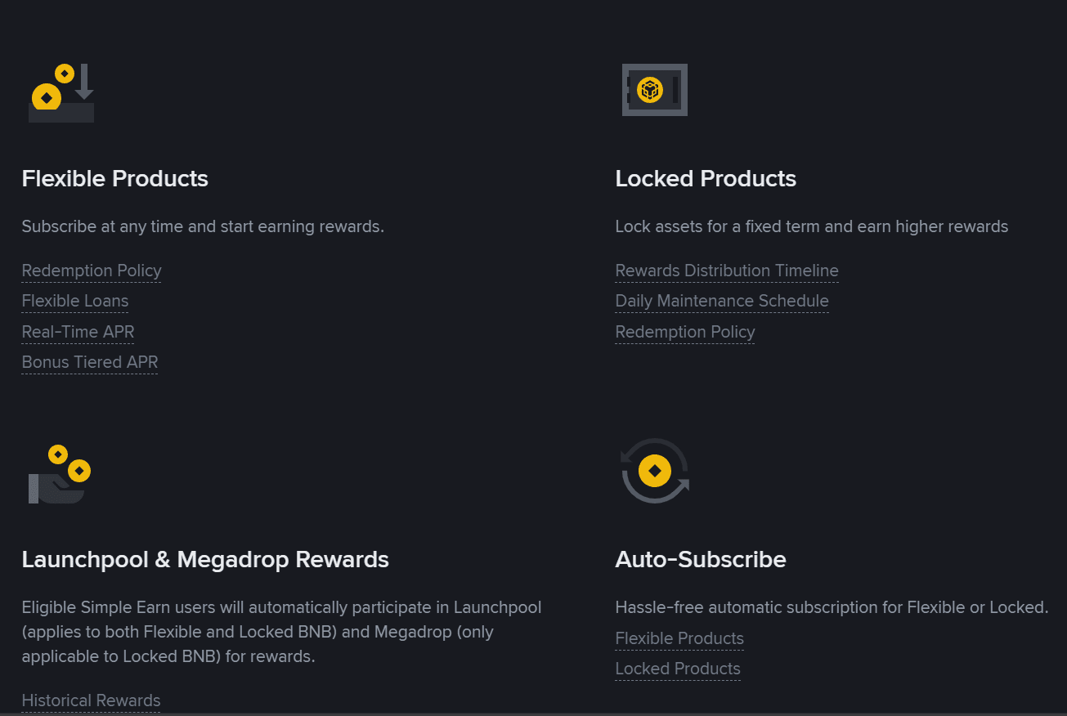View the Real-Time APR link
This screenshot has height=716, width=1067.
click(78, 332)
